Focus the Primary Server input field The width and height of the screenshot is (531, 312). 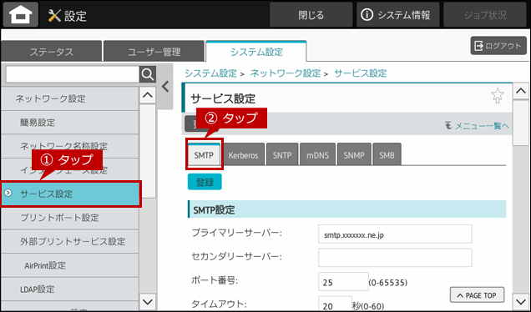(395, 234)
